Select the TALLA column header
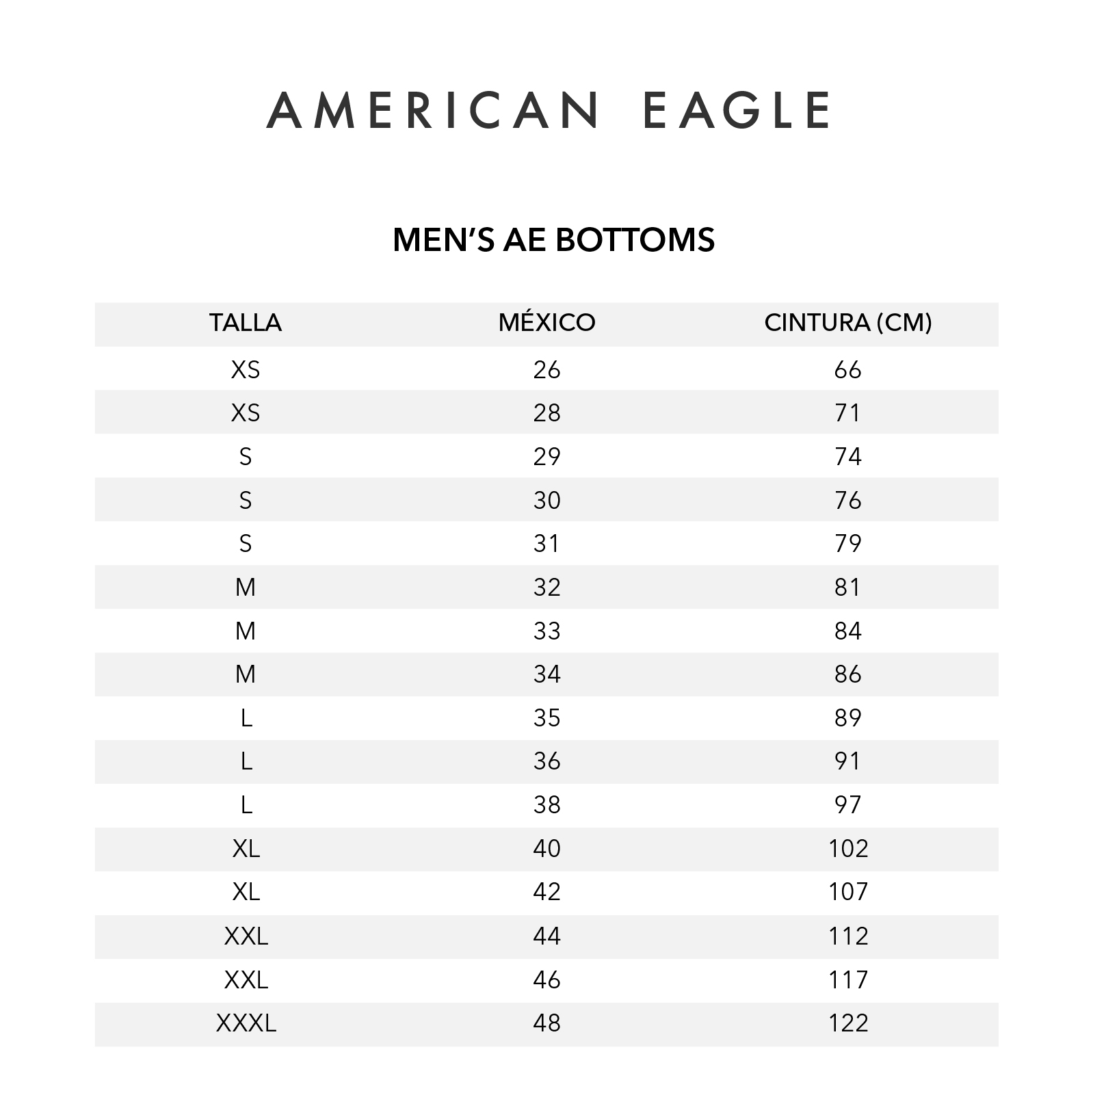 [246, 323]
